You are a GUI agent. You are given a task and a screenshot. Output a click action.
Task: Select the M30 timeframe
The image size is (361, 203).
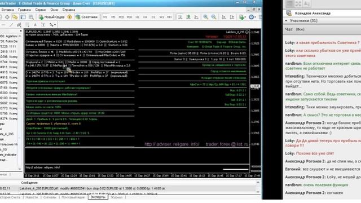pos(129,17)
